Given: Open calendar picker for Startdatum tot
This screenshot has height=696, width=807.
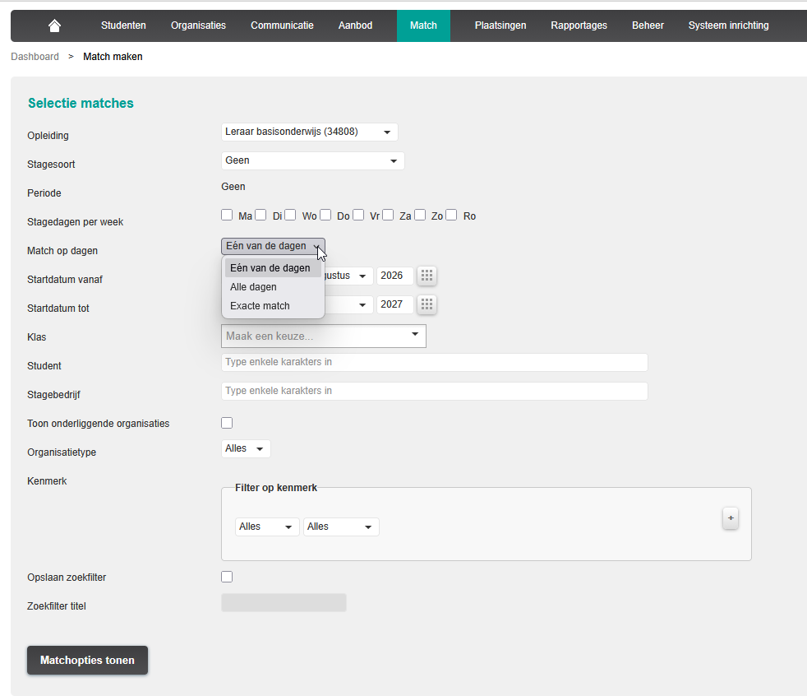Looking at the screenshot, I should [427, 304].
